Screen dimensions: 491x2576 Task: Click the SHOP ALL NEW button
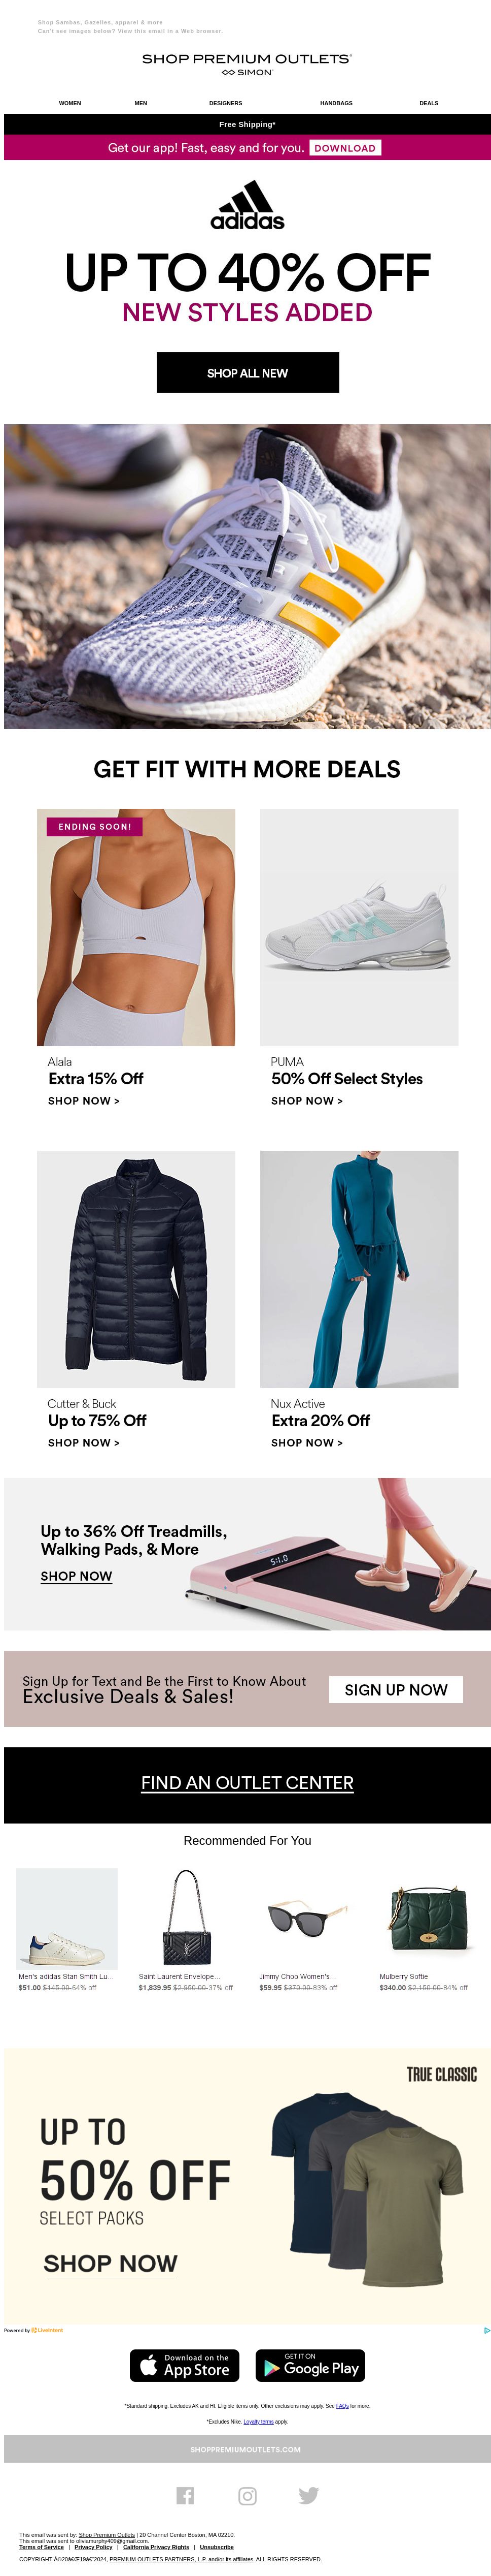(x=248, y=372)
